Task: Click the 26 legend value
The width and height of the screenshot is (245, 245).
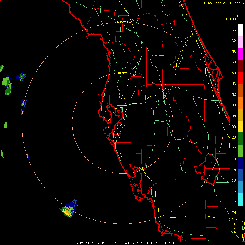Action: coord(234,137)
